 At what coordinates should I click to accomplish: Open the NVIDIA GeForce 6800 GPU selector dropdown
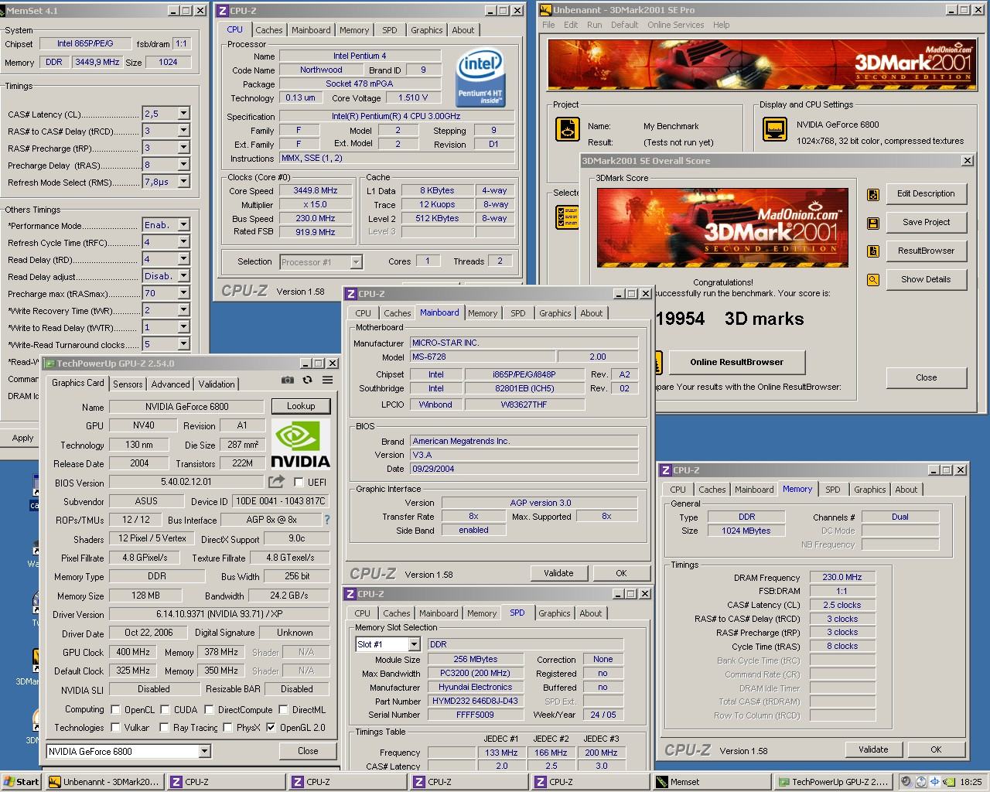204,751
